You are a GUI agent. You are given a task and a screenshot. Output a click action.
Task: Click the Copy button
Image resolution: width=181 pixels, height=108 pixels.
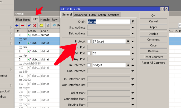coord(153,45)
